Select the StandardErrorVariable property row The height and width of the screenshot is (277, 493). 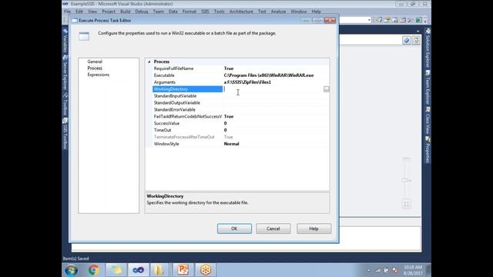coord(241,109)
